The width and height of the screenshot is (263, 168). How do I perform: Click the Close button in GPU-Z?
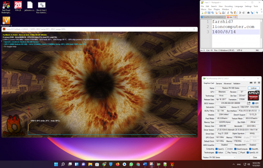coord(254,157)
